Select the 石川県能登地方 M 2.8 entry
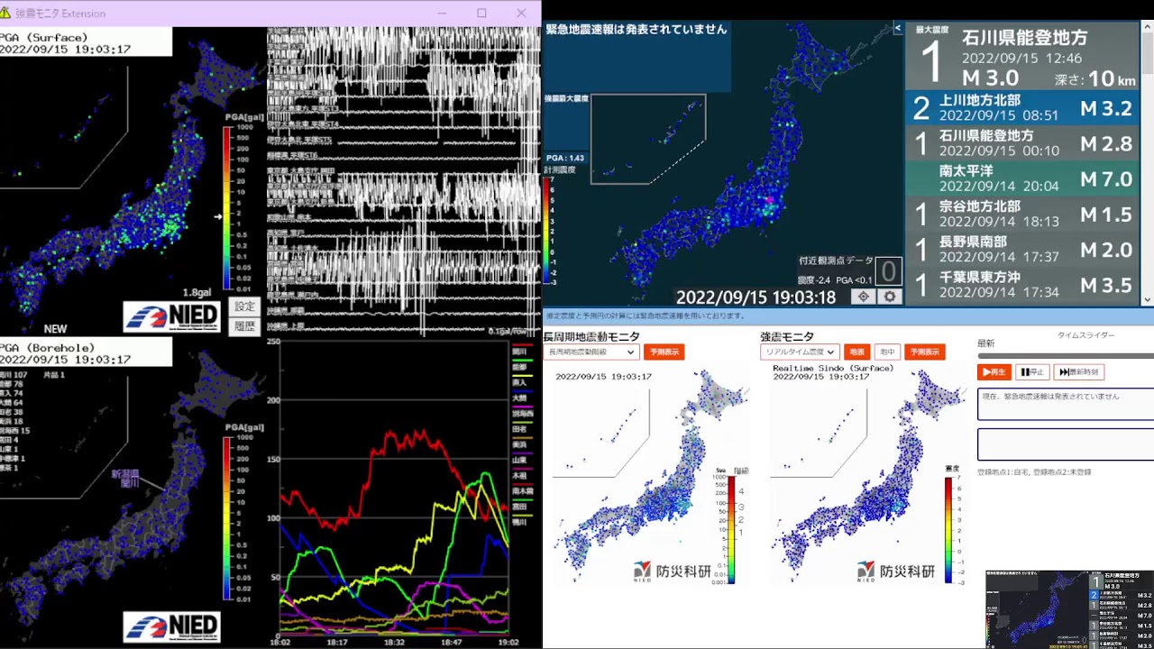Image resolution: width=1154 pixels, height=649 pixels. pyautogui.click(x=1022, y=143)
